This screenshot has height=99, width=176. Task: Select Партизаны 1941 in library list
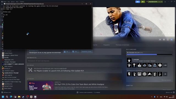tap(9, 60)
